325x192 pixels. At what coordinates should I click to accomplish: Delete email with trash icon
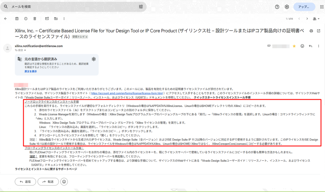pyautogui.click(x=35, y=19)
